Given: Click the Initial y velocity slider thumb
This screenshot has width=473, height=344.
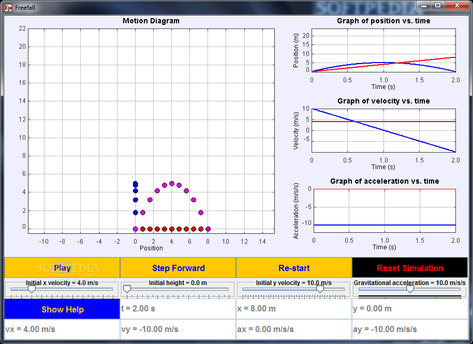Looking at the screenshot, I should (x=320, y=289).
